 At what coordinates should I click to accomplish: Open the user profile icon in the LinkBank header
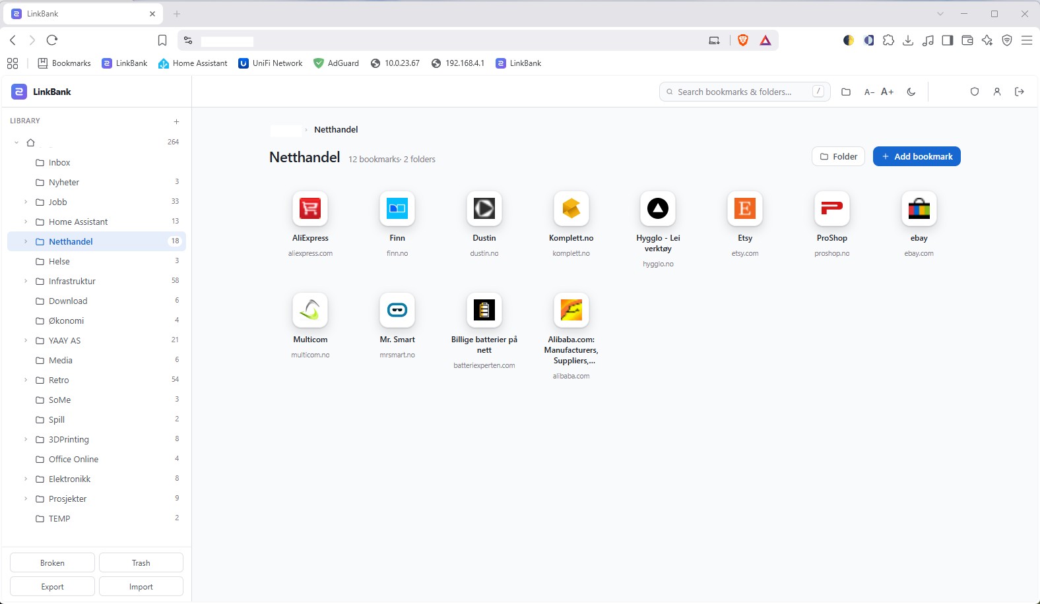(x=997, y=92)
